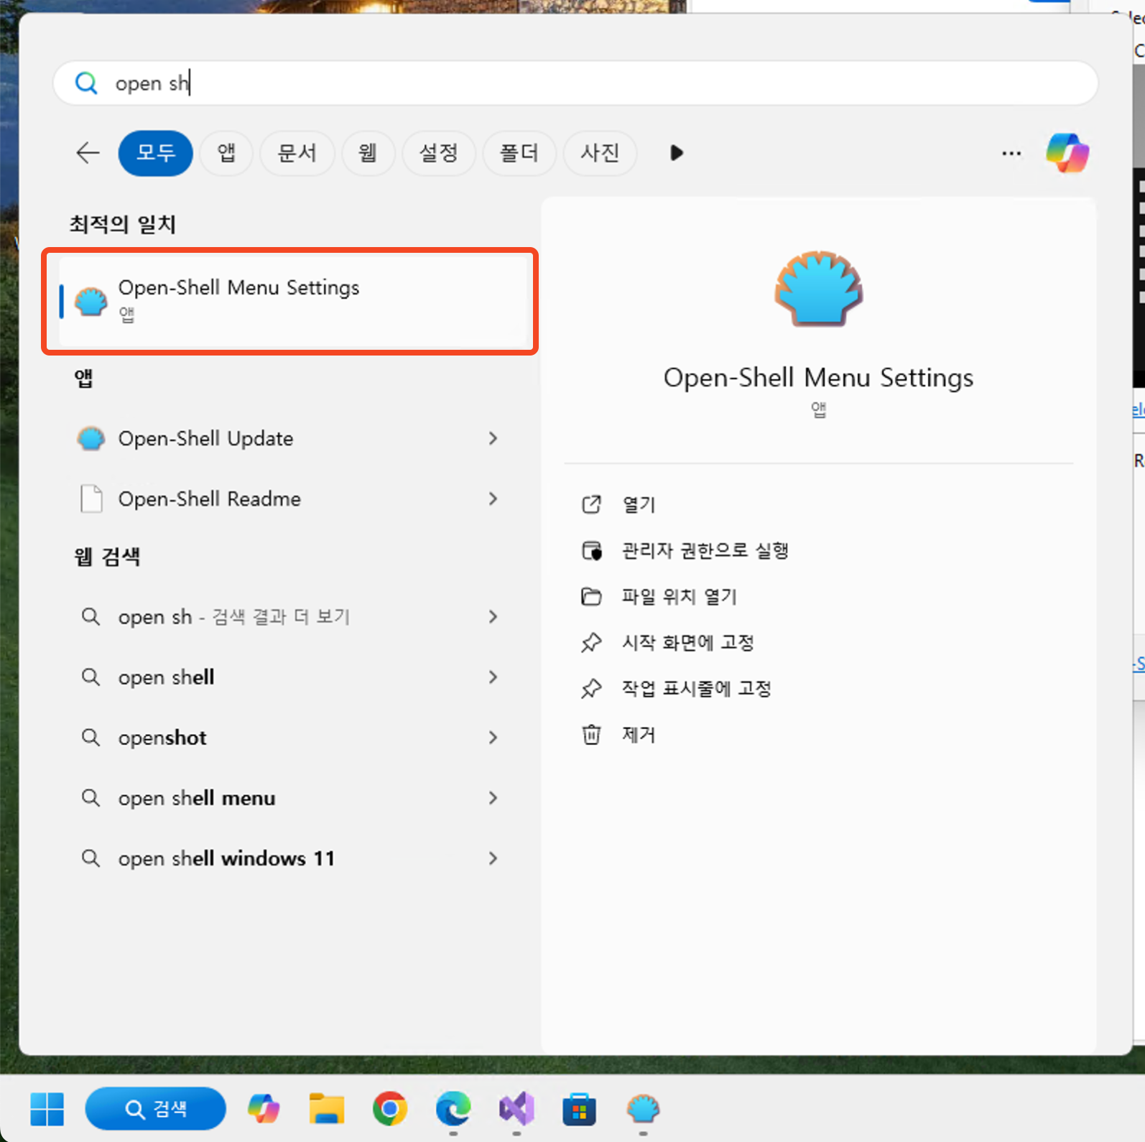Switch to the 문서 filter tab
1145x1142 pixels.
tap(297, 153)
